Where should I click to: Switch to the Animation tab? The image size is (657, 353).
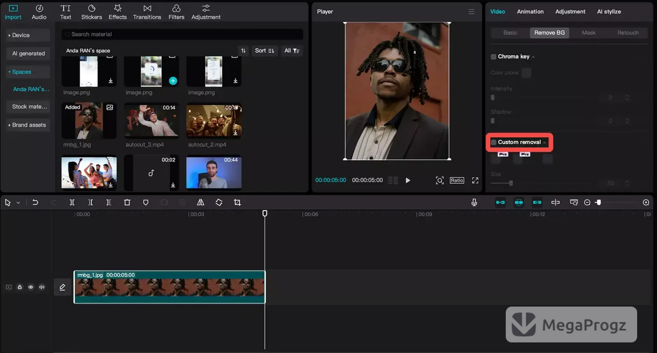point(530,12)
